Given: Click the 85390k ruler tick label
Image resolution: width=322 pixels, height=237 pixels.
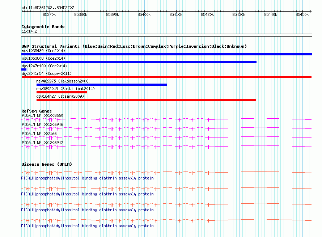Looking at the screenshot, I should click(x=113, y=14).
